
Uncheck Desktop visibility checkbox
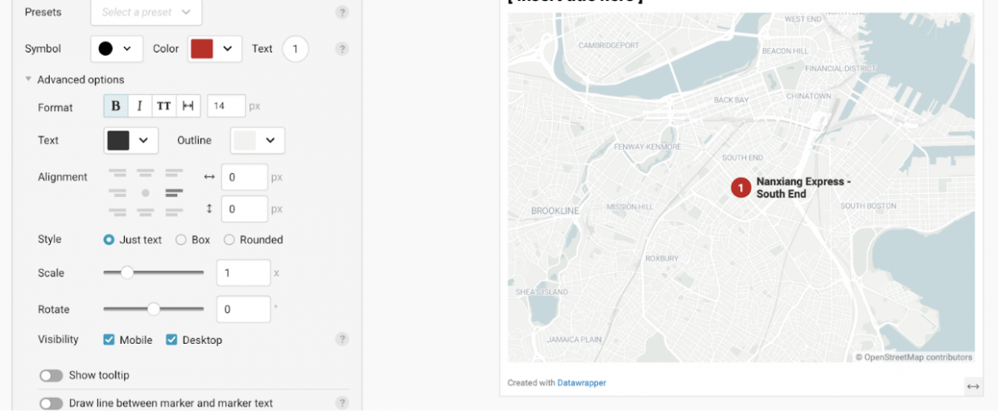[x=172, y=340]
